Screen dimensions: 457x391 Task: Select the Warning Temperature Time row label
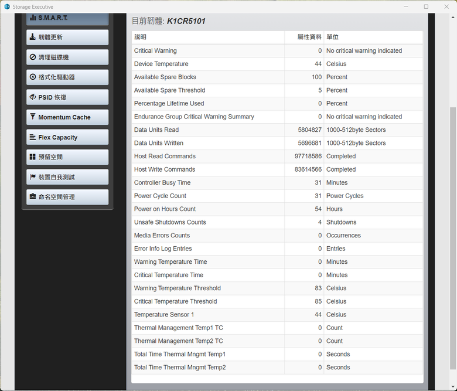click(170, 262)
